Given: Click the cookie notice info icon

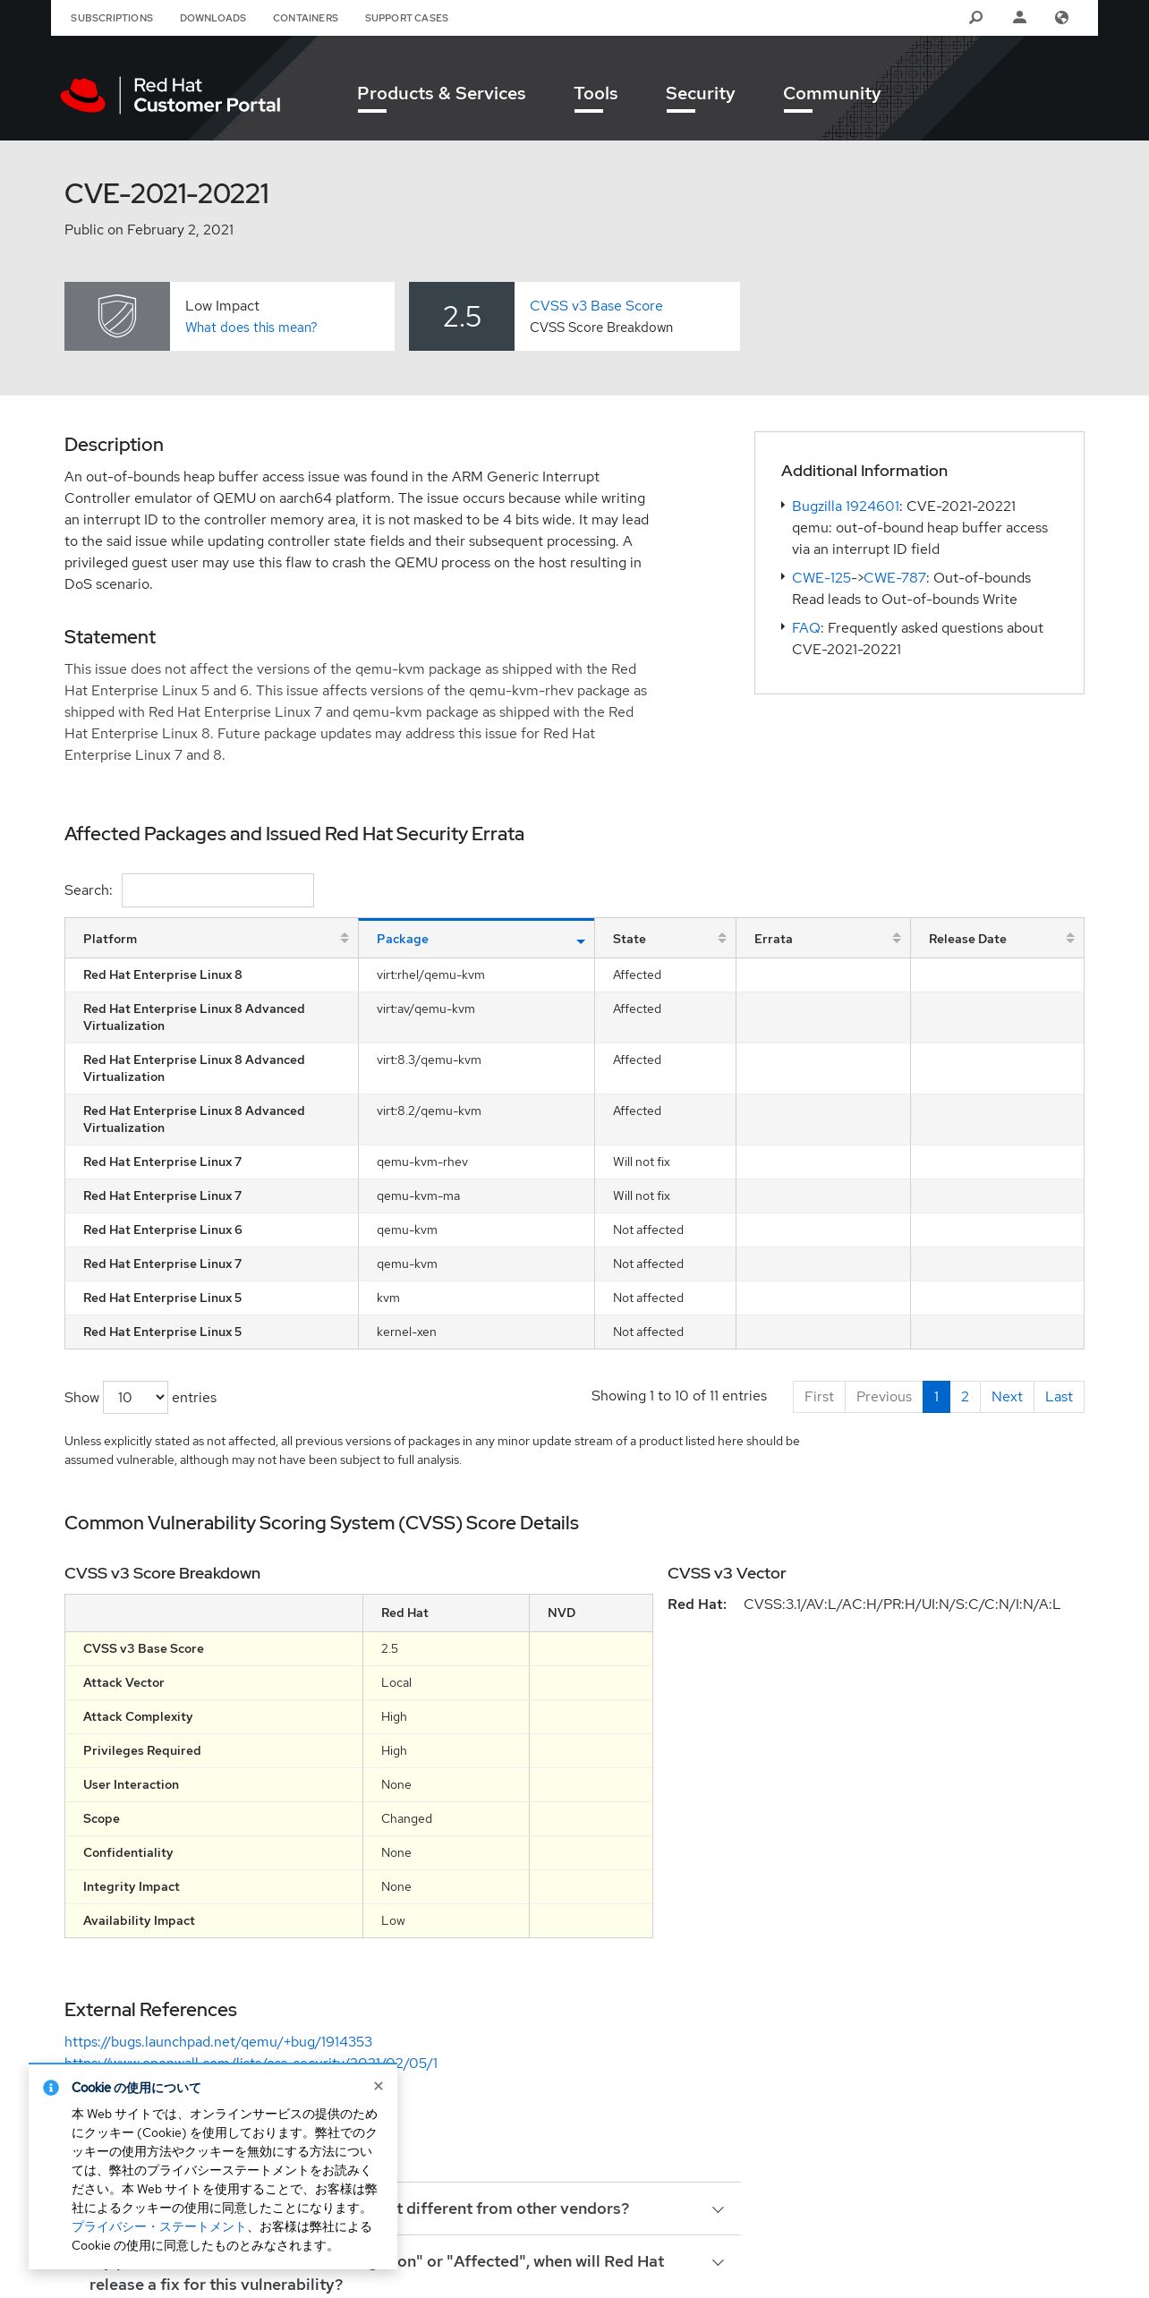Looking at the screenshot, I should click(51, 2088).
